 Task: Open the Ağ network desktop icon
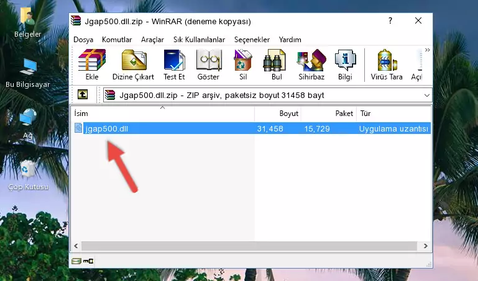tap(28, 124)
